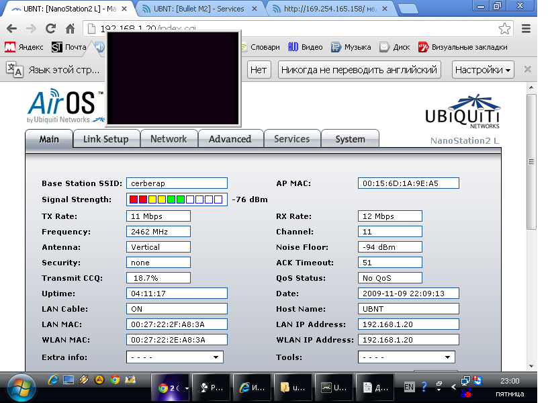Click the Transmit CCQ value 18.7%
The image size is (550, 403).
pos(158,278)
